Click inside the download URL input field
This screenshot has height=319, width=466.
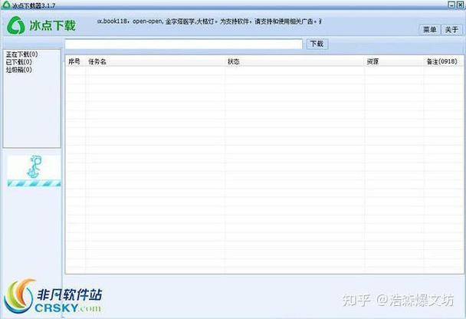pyautogui.click(x=184, y=44)
